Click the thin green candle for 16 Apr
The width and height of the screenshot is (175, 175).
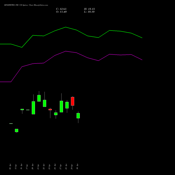coord(22,110)
